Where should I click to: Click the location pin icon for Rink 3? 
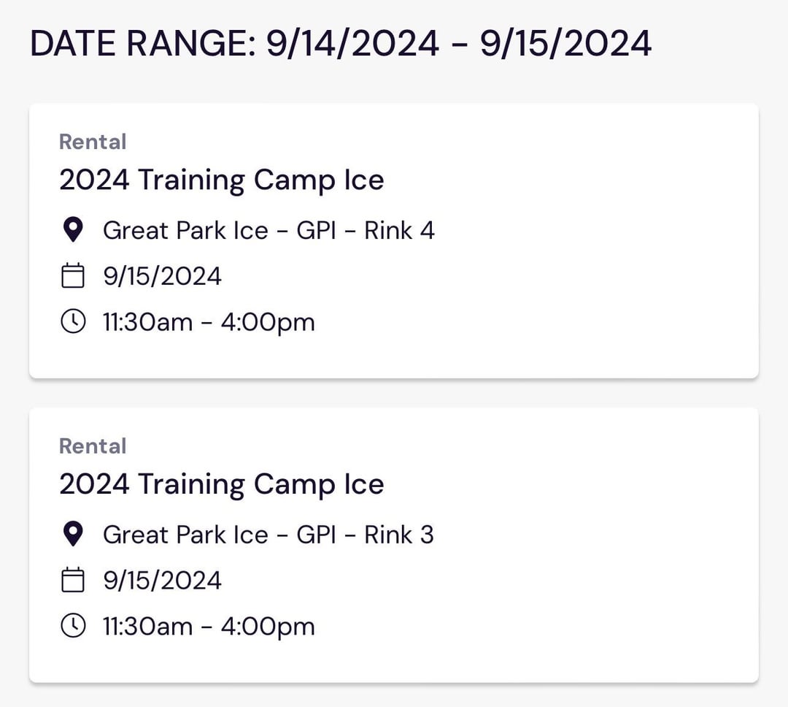point(72,535)
